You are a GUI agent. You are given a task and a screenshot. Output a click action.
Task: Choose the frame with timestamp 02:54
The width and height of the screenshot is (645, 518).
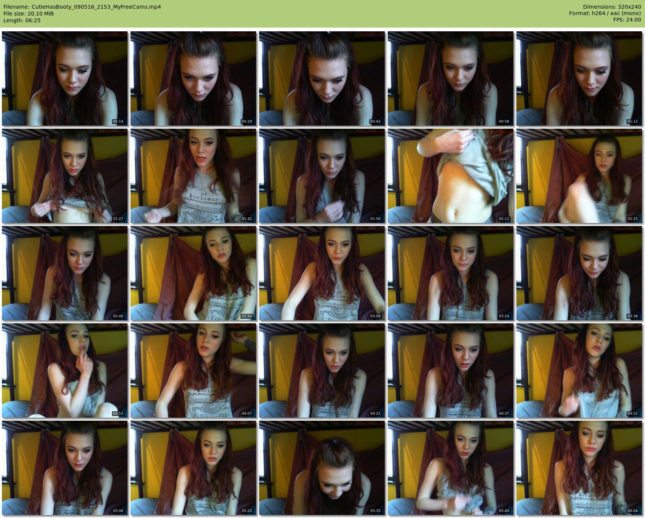193,273
